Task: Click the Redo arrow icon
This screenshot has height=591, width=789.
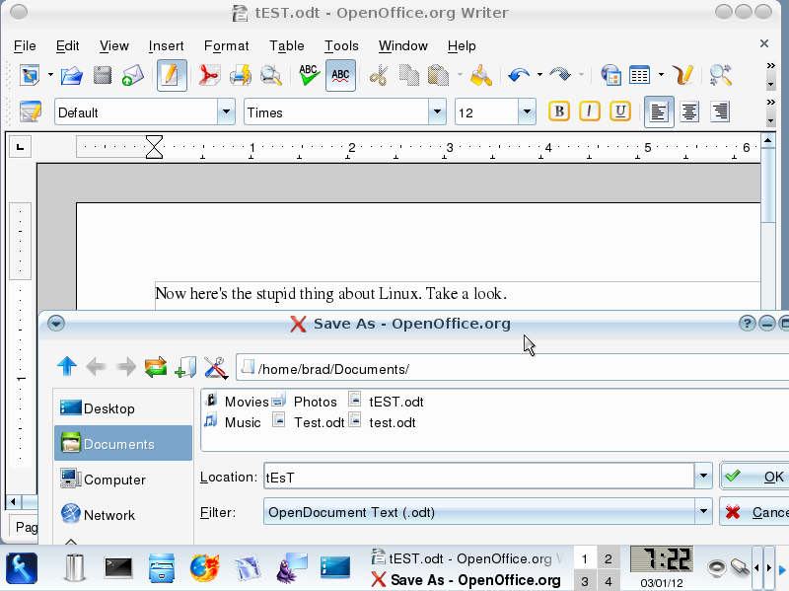Action: (x=559, y=75)
